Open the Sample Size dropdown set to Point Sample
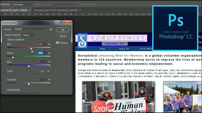This screenshot has width=202, height=113. (22, 5)
